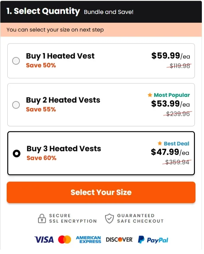Select the Buy 2 Heated Vests option

click(x=16, y=105)
